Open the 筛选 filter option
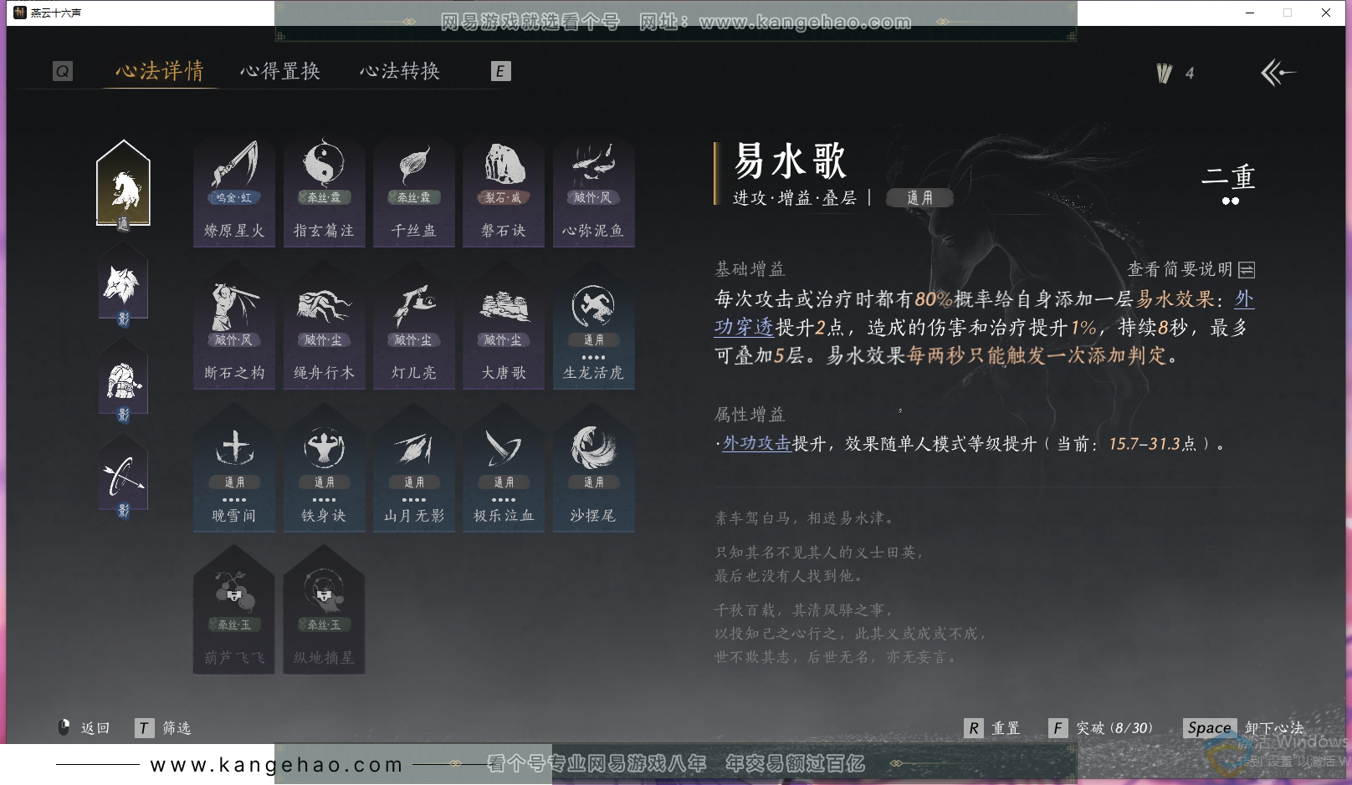The image size is (1352, 785). (x=163, y=728)
